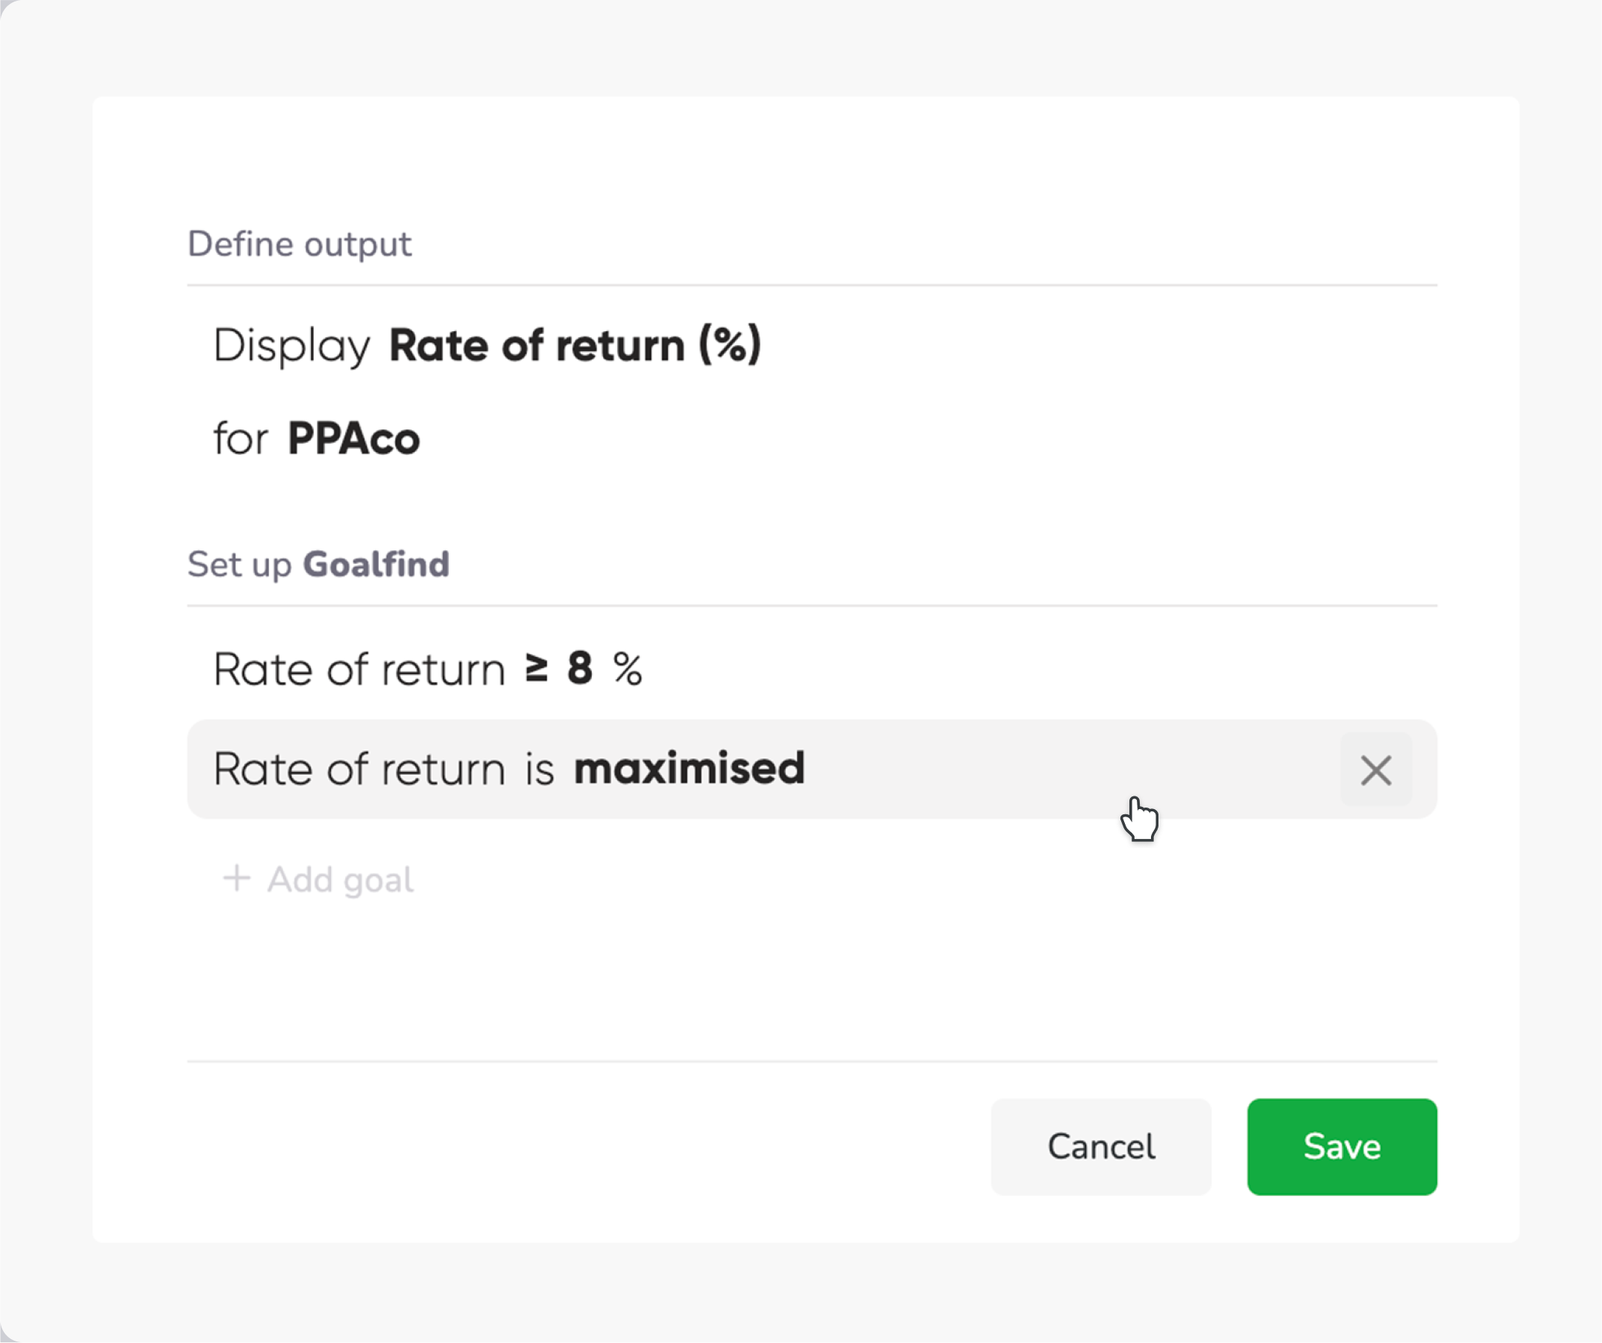Click the Display label in the output row
Viewport: 1602px width, 1343px height.
pos(291,346)
